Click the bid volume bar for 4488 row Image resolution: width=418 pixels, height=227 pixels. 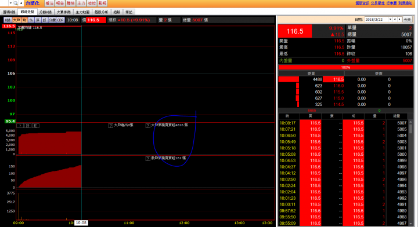pyautogui.click(x=289, y=79)
